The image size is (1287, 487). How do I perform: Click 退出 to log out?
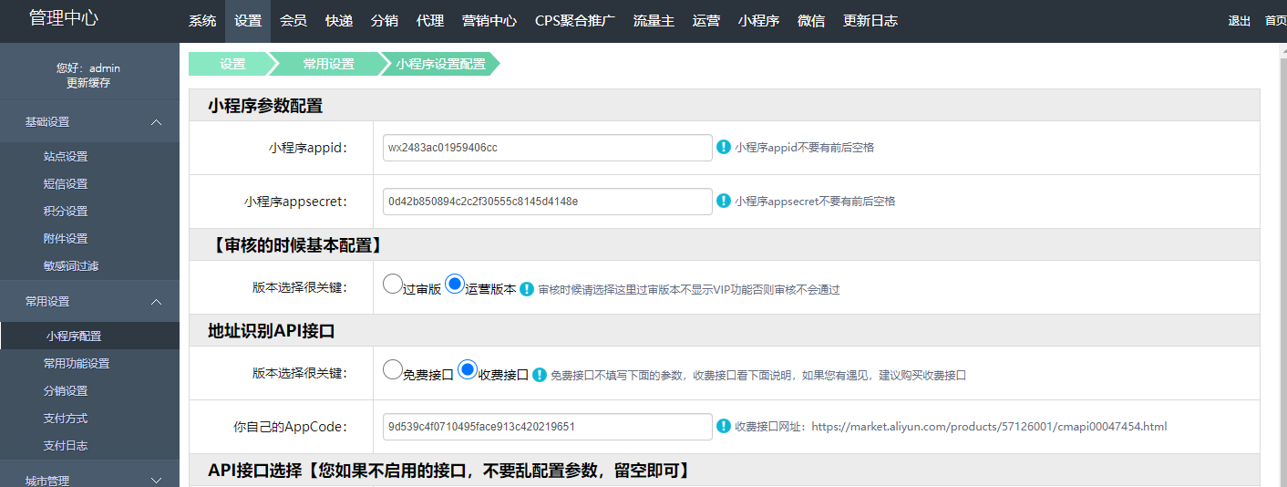(x=1239, y=21)
